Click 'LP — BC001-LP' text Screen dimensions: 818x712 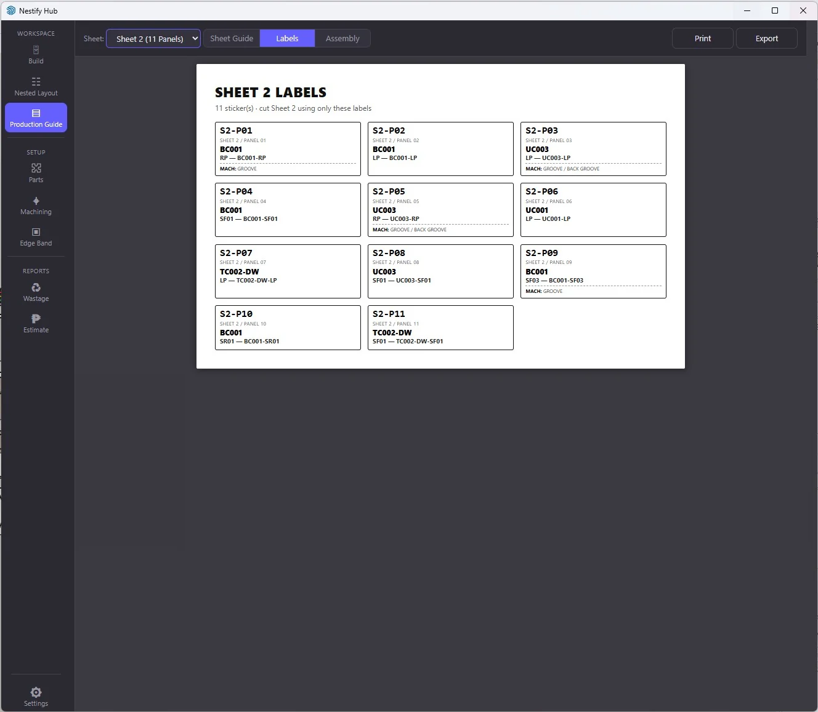pyautogui.click(x=395, y=158)
